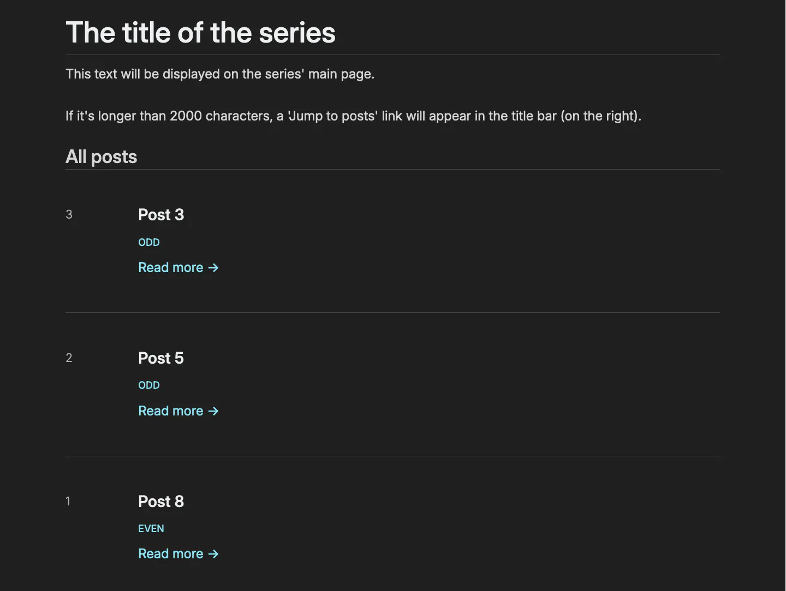Click series index number 2 beside Post 5
786x591 pixels.
pyautogui.click(x=69, y=358)
